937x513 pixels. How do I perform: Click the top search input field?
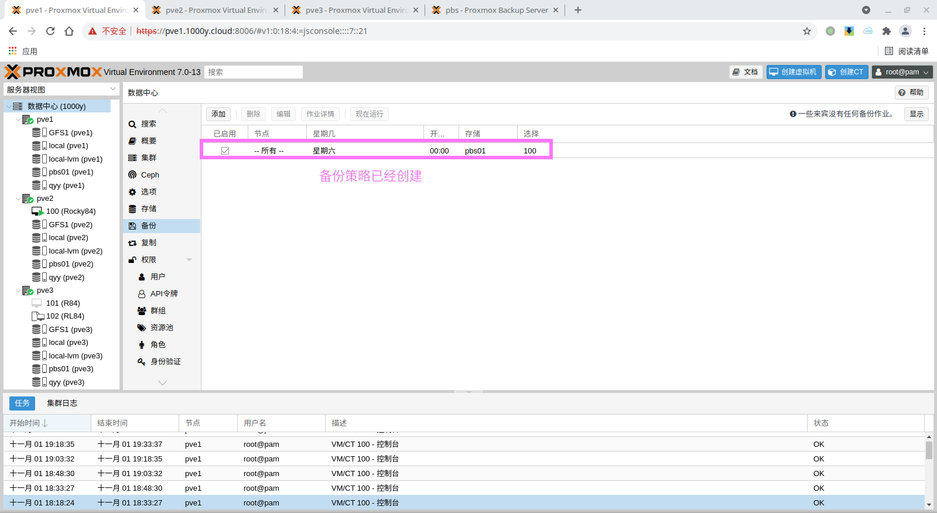coord(253,72)
